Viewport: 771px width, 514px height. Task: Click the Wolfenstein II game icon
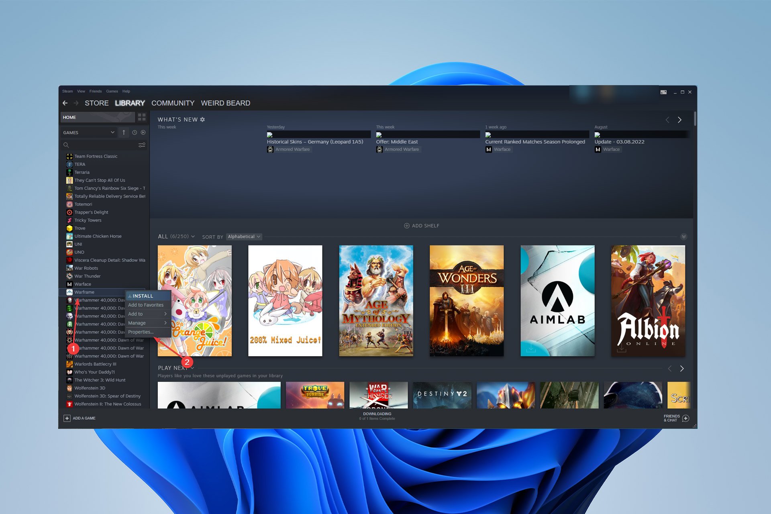click(x=69, y=404)
